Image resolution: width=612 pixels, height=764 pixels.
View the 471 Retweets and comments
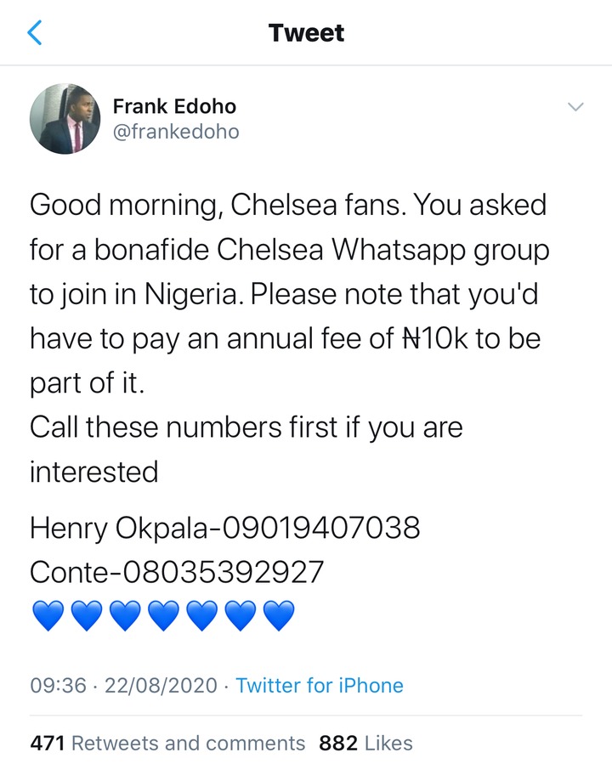pyautogui.click(x=167, y=743)
